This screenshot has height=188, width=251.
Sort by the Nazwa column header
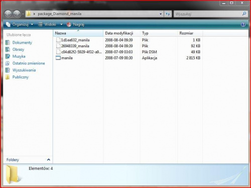pos(78,33)
